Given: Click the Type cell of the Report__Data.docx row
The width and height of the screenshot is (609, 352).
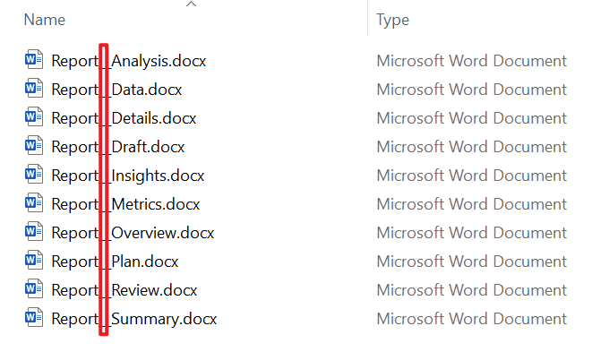Looking at the screenshot, I should click(x=472, y=90).
